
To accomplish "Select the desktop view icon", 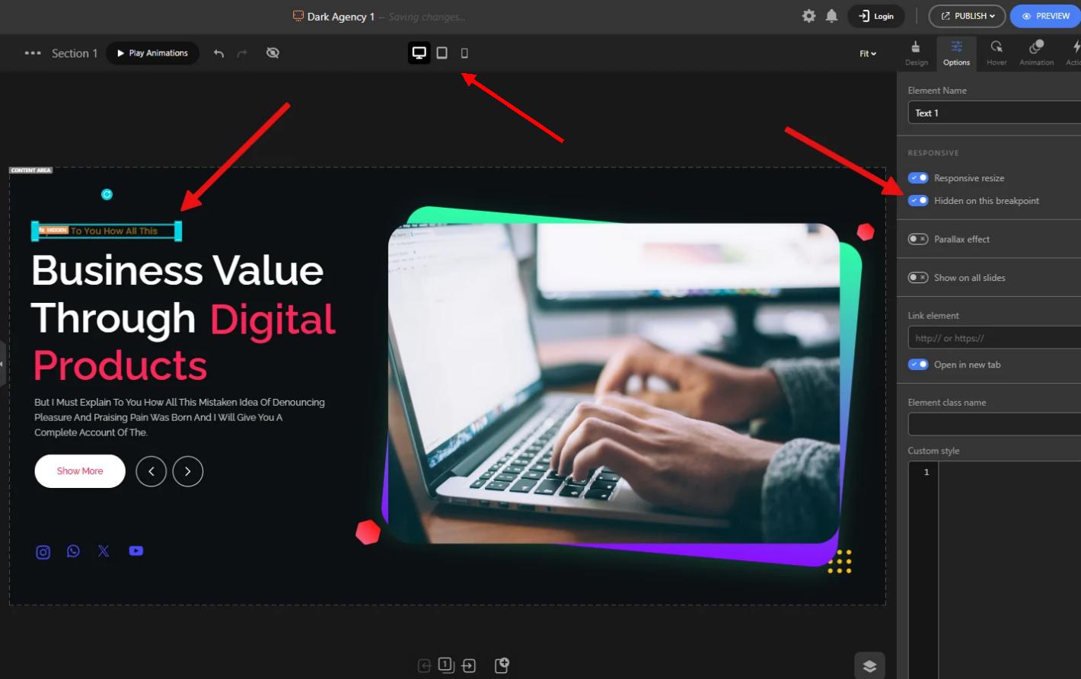I will click(419, 53).
